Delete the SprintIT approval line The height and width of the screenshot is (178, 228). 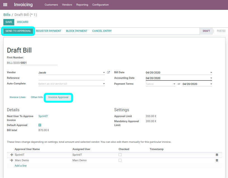(x=217, y=155)
